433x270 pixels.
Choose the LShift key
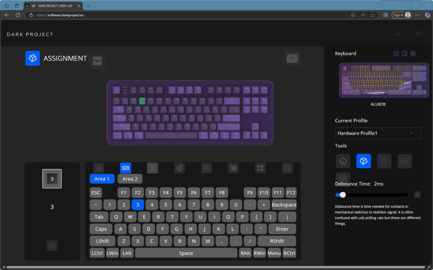(102, 241)
